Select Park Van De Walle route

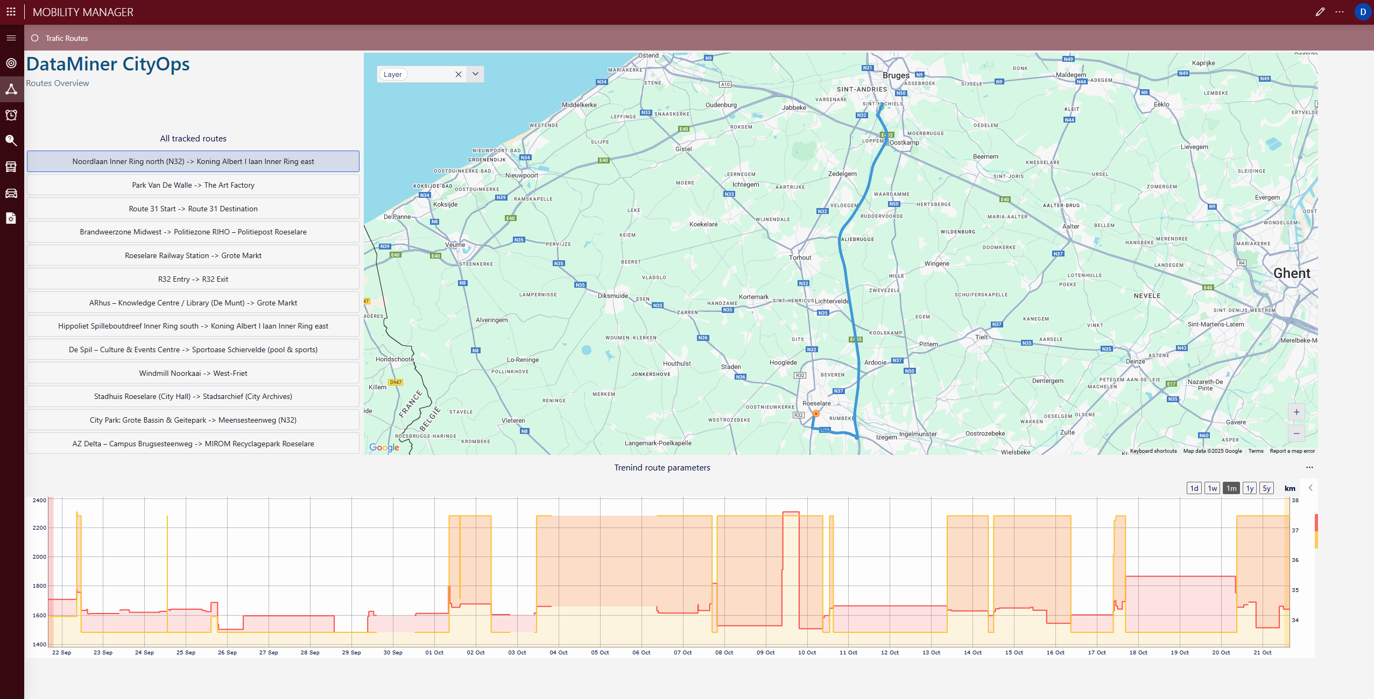[x=193, y=185]
